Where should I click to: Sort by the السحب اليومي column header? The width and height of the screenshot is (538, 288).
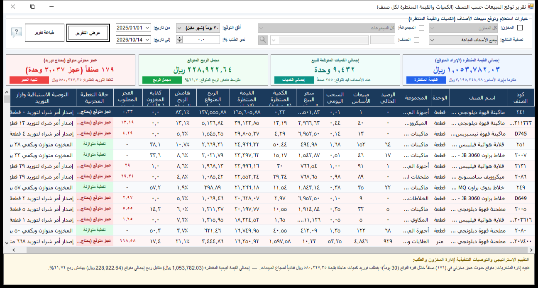pyautogui.click(x=335, y=98)
